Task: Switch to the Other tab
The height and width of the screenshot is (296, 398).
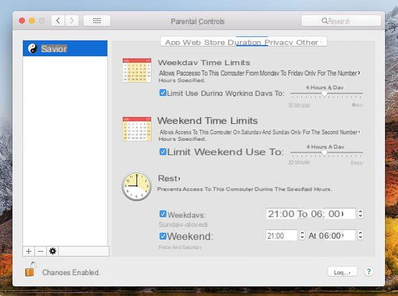Action: point(307,42)
